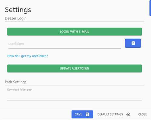Click the floppy disk icon on Save
The width and height of the screenshot is (151, 120).
pyautogui.click(x=88, y=114)
